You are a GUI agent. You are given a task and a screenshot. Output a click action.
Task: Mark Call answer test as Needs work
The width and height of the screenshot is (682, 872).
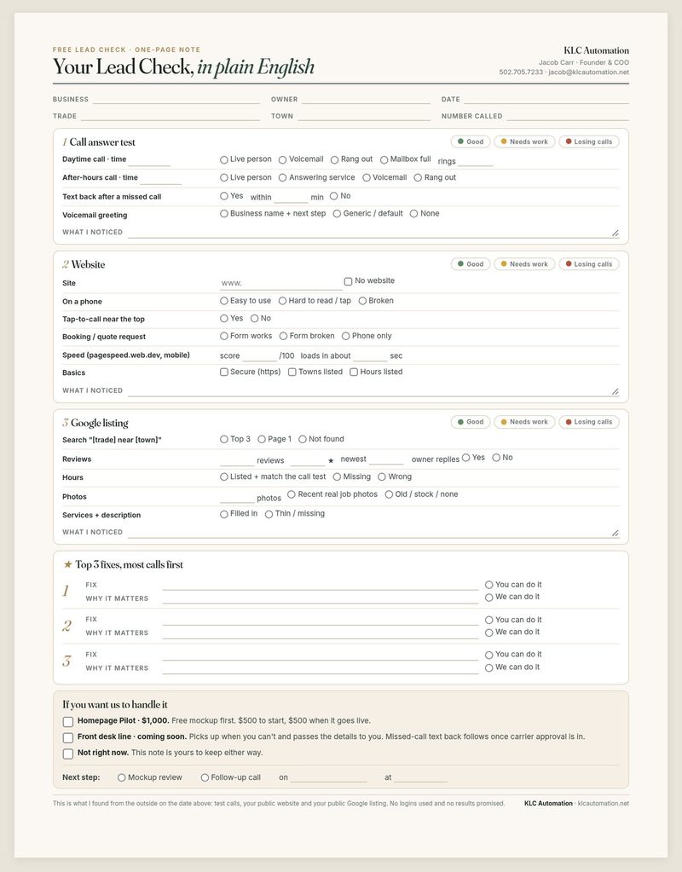[x=524, y=141]
